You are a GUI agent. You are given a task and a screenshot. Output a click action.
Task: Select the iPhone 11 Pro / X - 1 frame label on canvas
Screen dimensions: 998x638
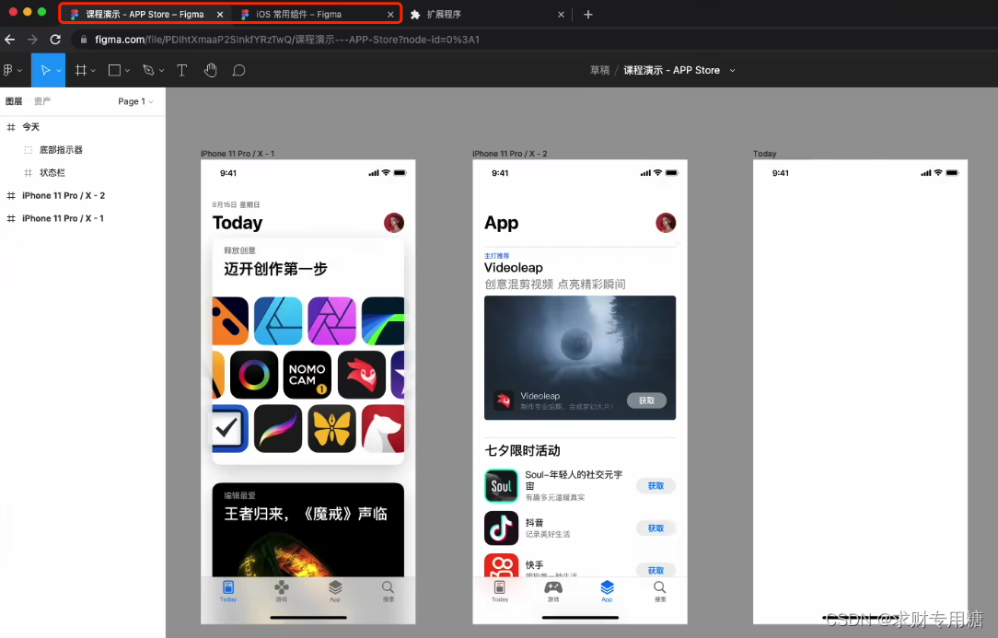[238, 154]
